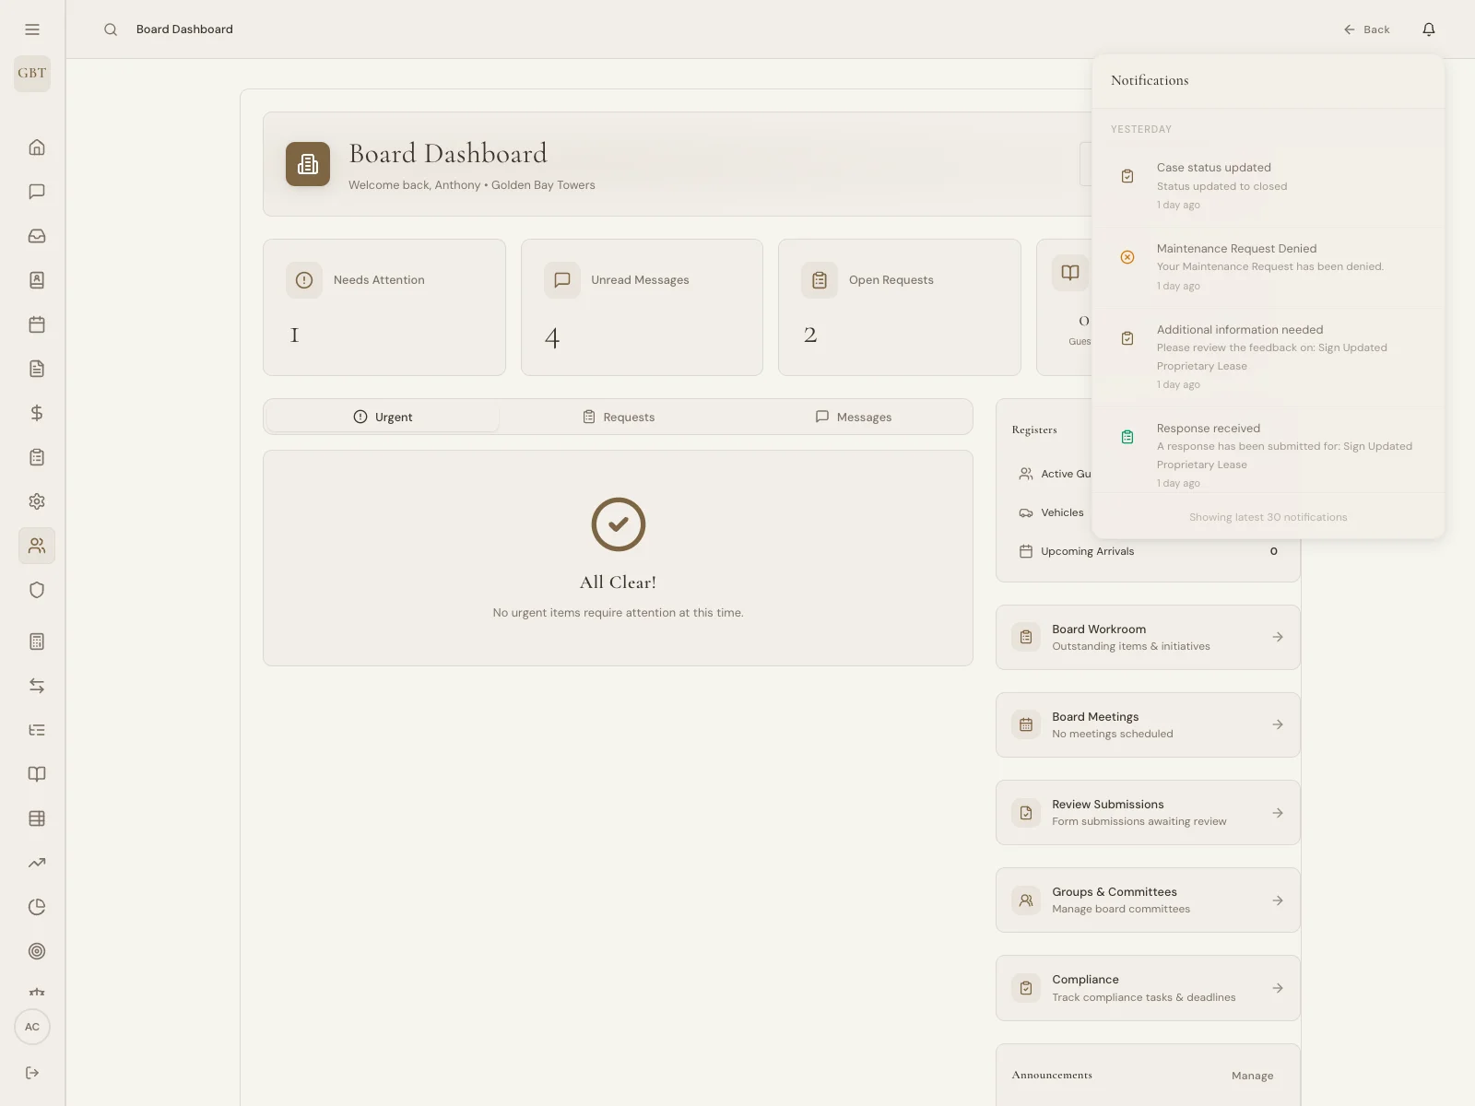This screenshot has width=1475, height=1106.
Task: Open the Settings gear icon
Action: [36, 501]
